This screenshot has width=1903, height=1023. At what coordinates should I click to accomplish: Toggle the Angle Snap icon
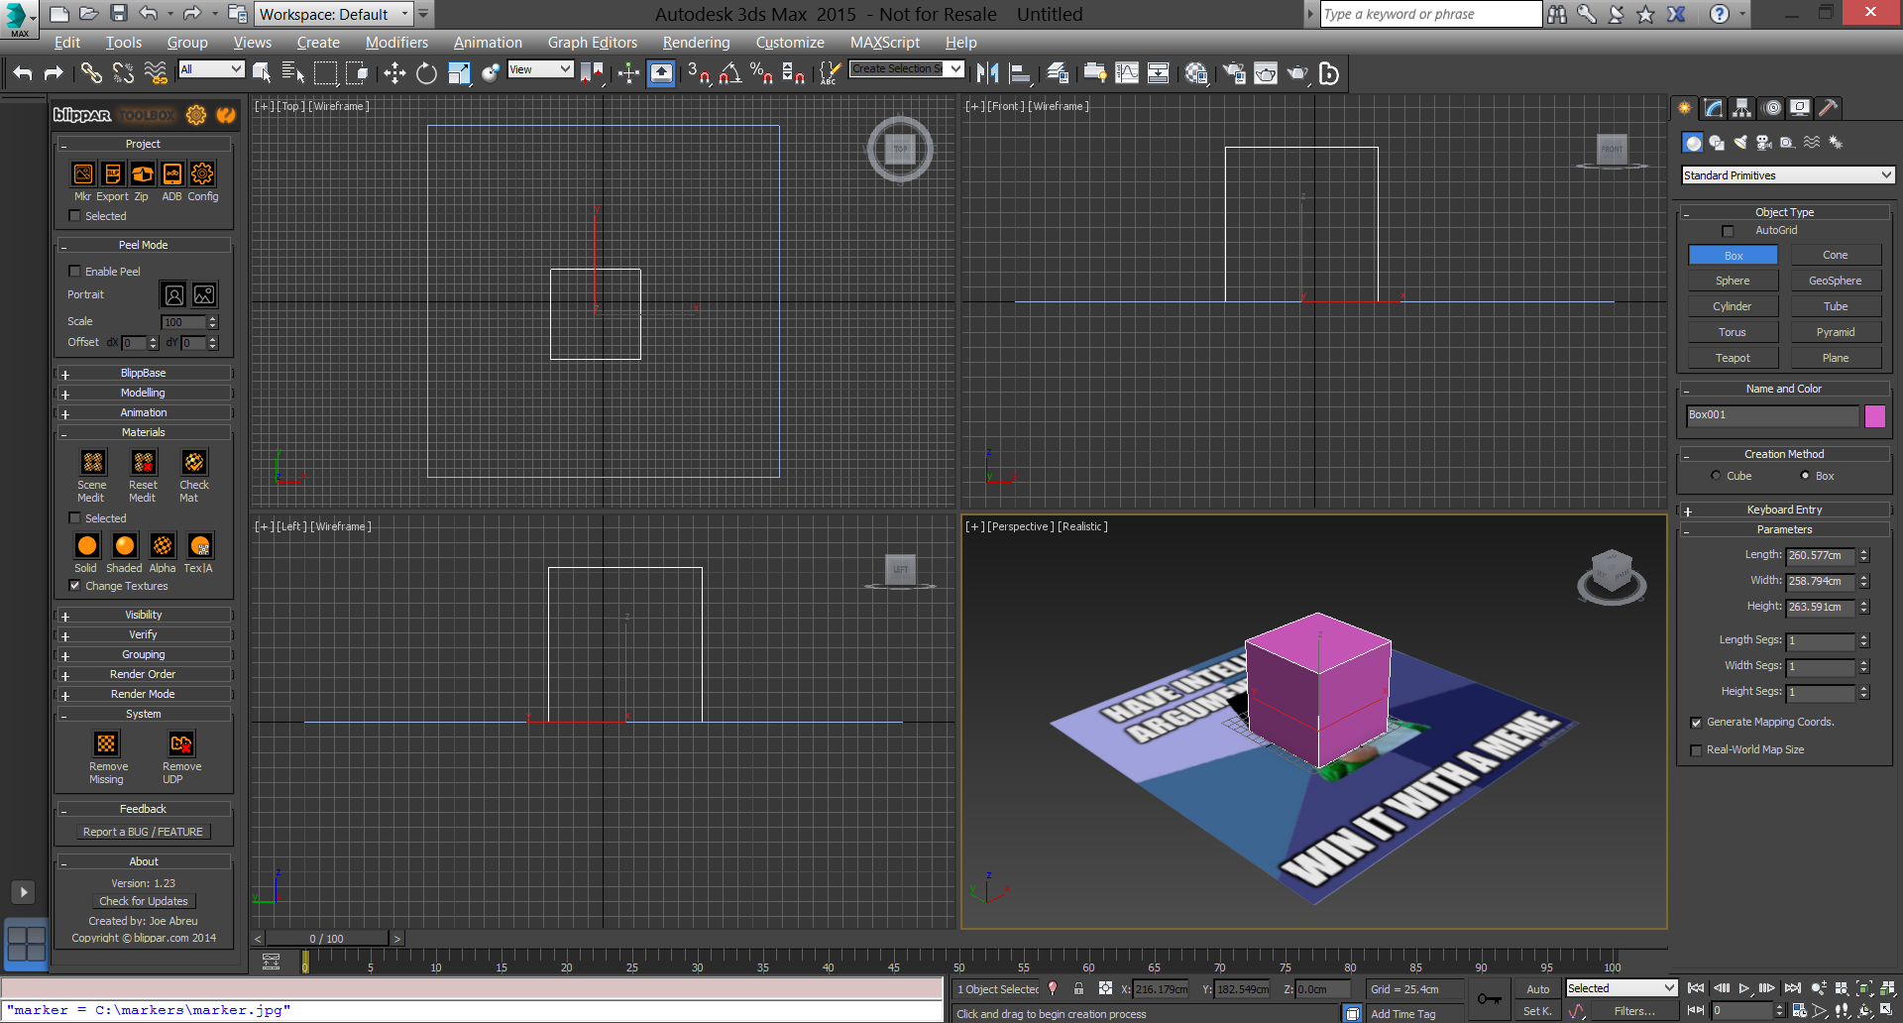point(729,73)
